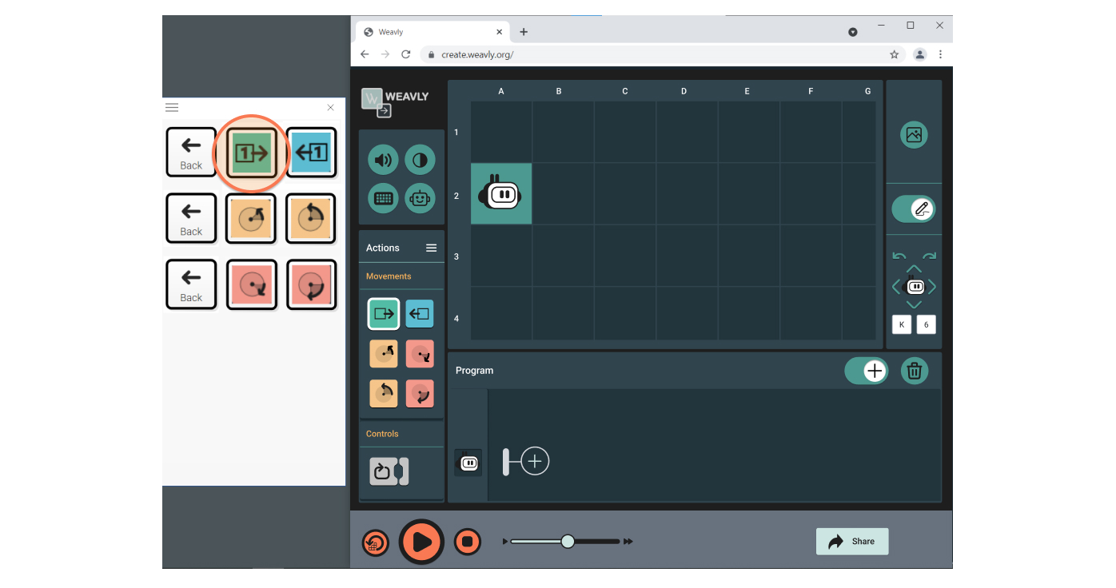Play the program with the play button
1116x588 pixels.
coord(421,541)
